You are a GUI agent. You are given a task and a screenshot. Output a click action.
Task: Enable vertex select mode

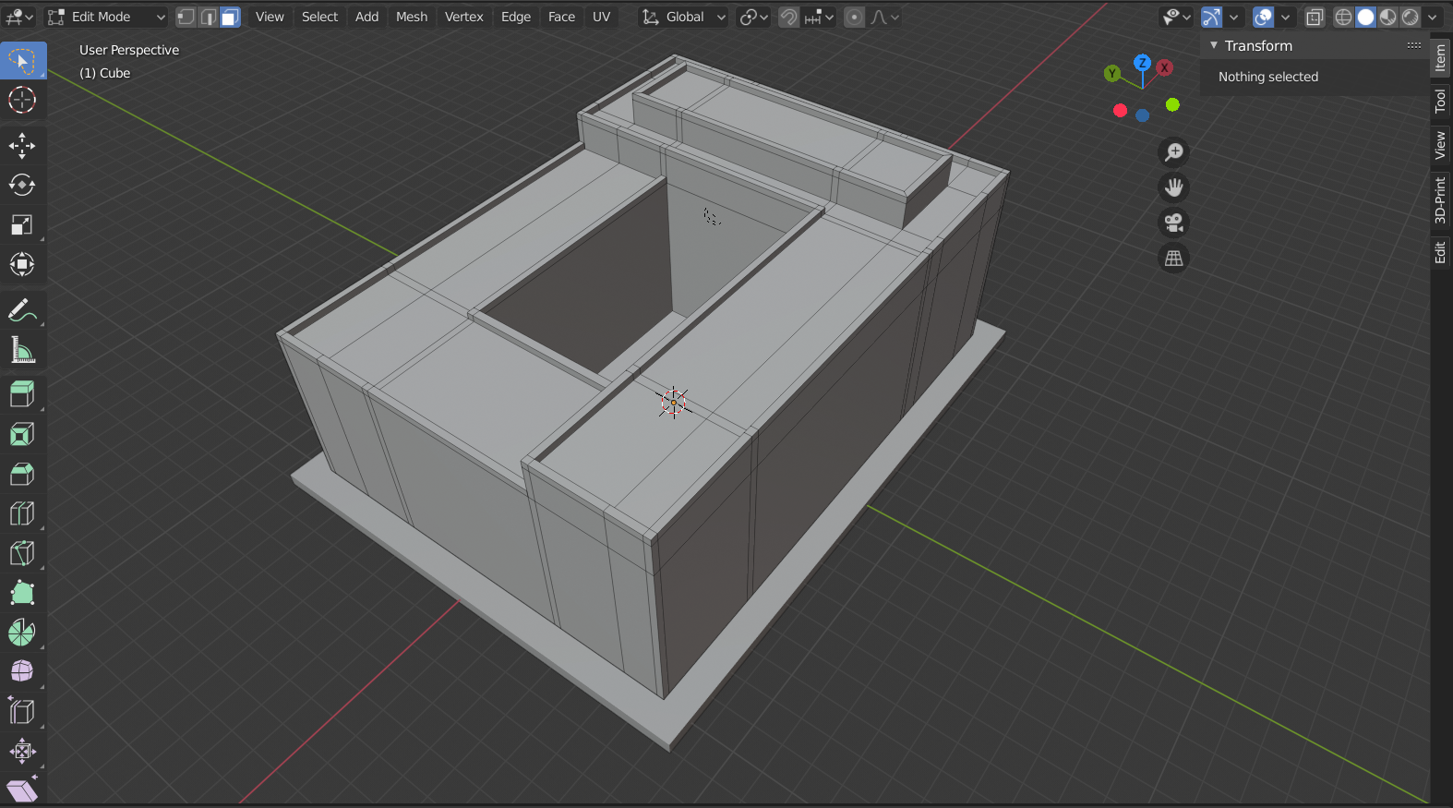186,17
